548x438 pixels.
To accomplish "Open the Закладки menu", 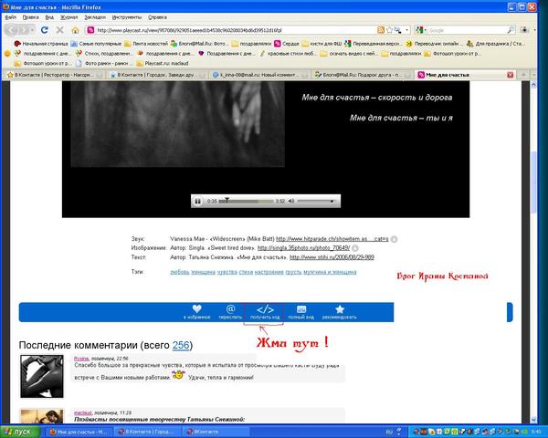I will point(95,17).
